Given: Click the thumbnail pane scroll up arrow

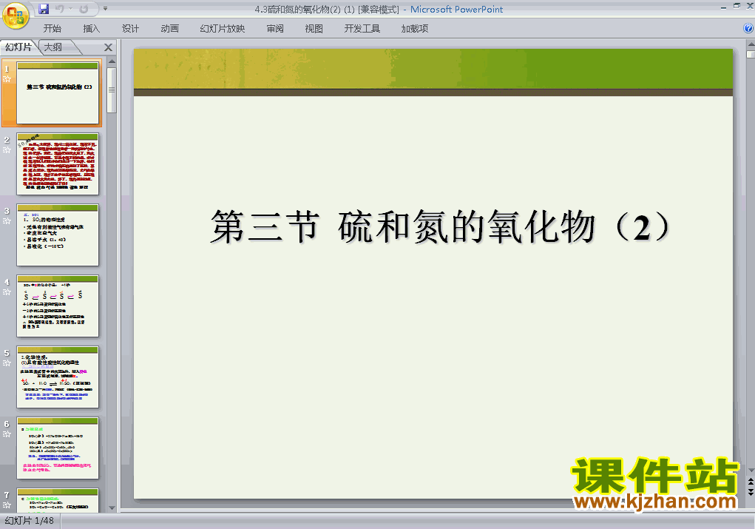Looking at the screenshot, I should pos(112,61).
